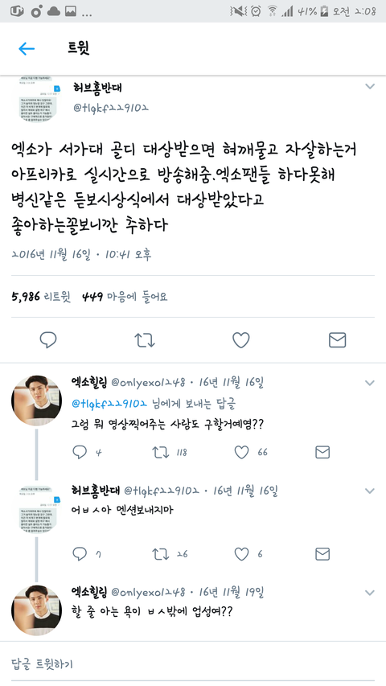Like the 허브홈반대 reply showing 6 likes

click(x=241, y=554)
